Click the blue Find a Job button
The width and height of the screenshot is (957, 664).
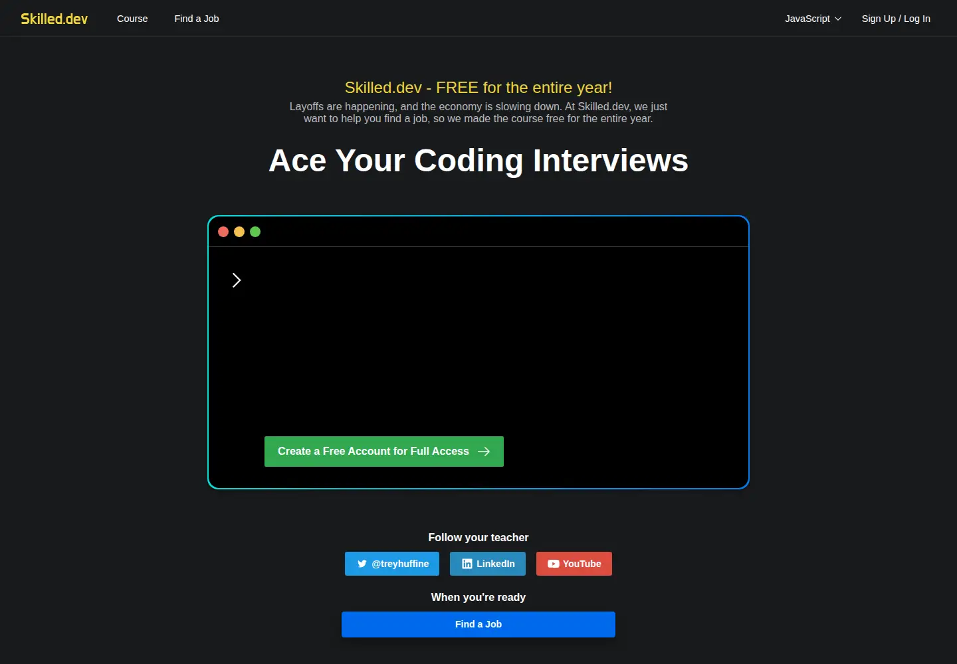[x=478, y=624]
